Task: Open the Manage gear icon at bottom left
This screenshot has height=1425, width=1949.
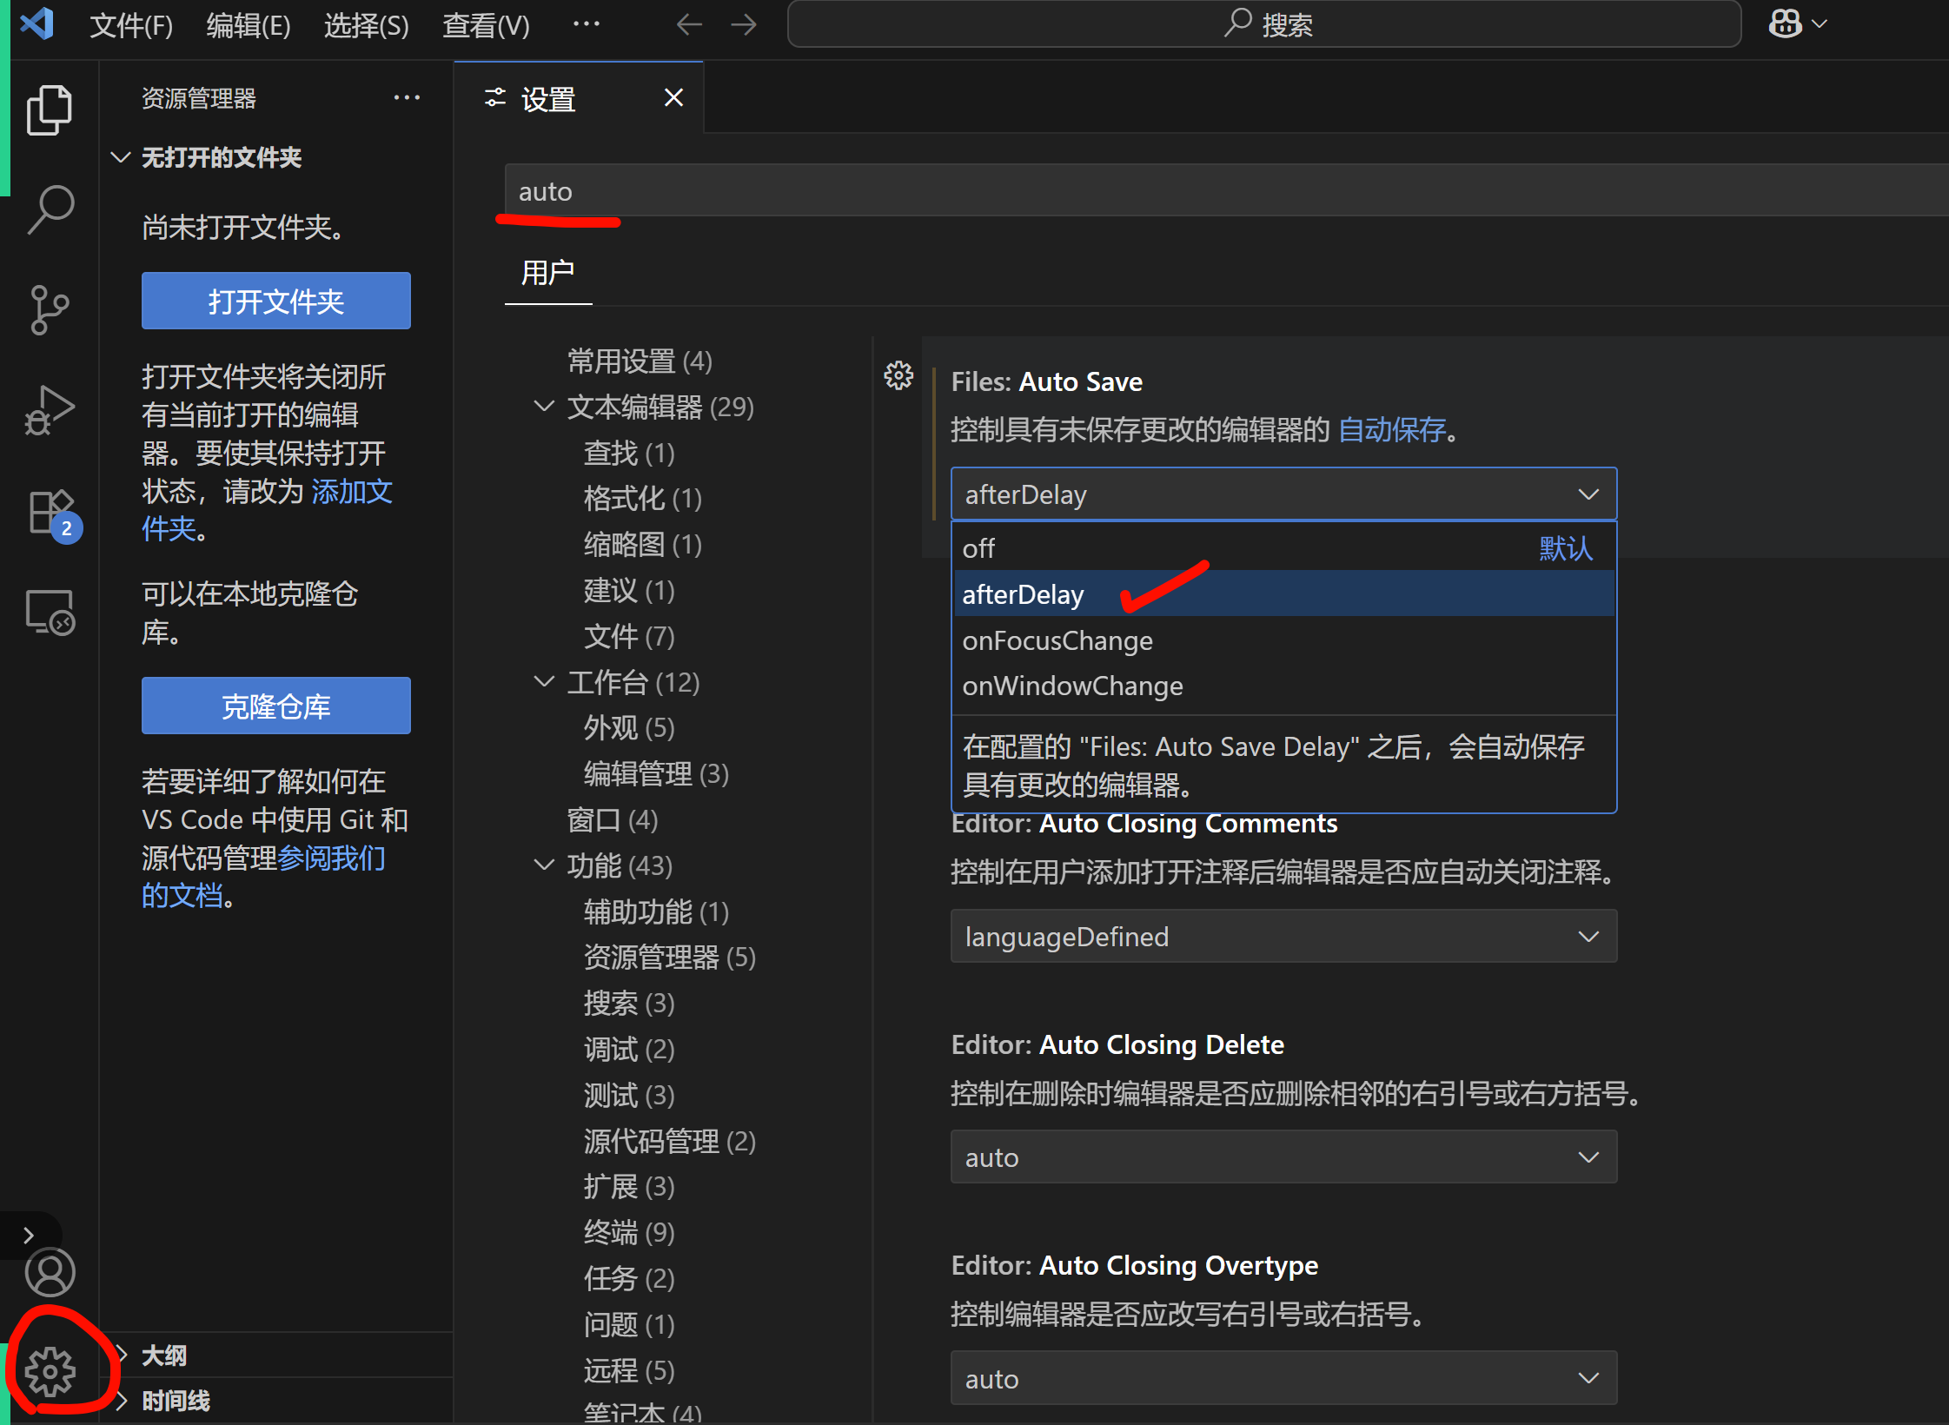Action: (x=50, y=1372)
